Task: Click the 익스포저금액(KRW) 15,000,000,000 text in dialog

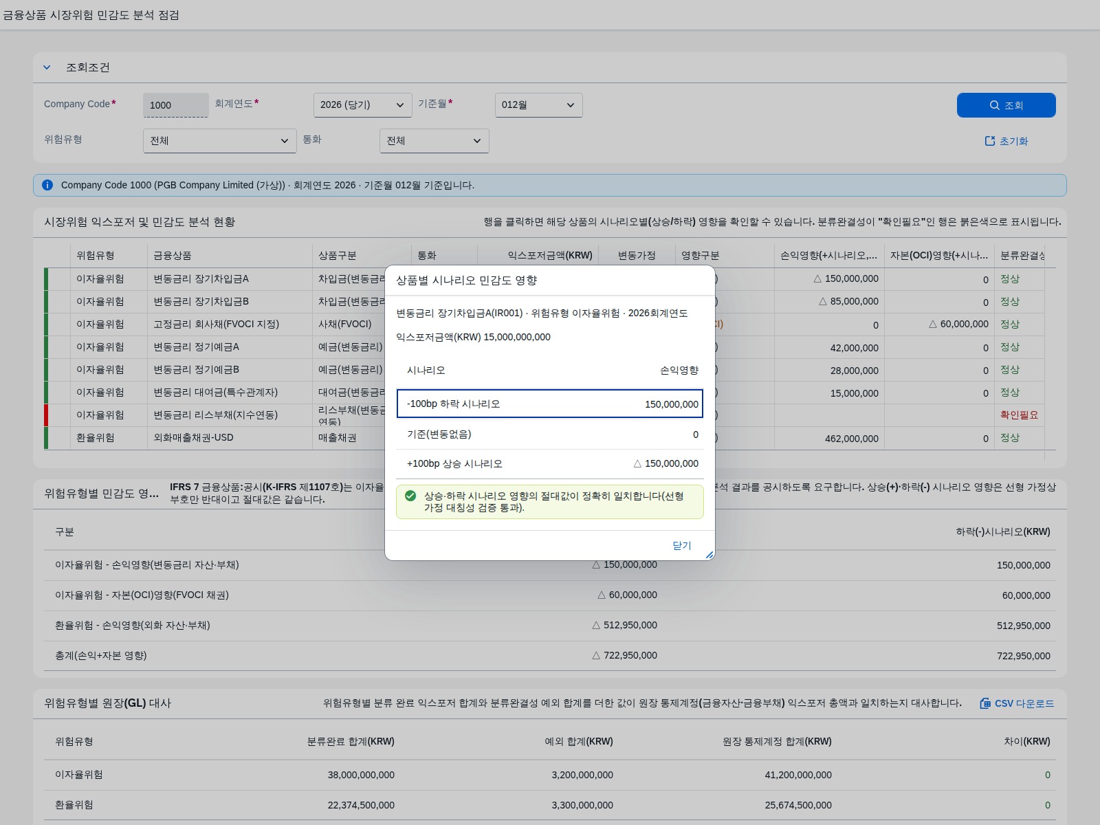Action: click(x=473, y=337)
